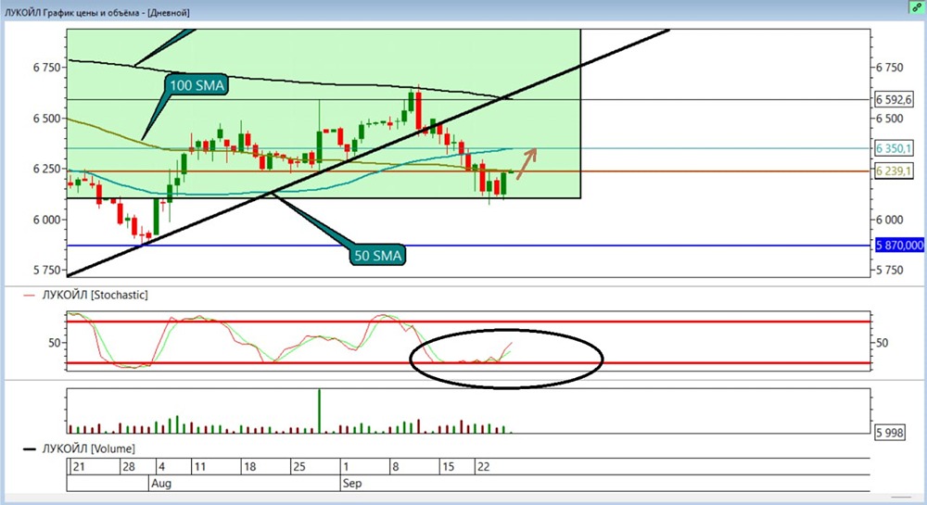Click 5 750 on the right price axis
This screenshot has height=505, width=927.
click(890, 270)
